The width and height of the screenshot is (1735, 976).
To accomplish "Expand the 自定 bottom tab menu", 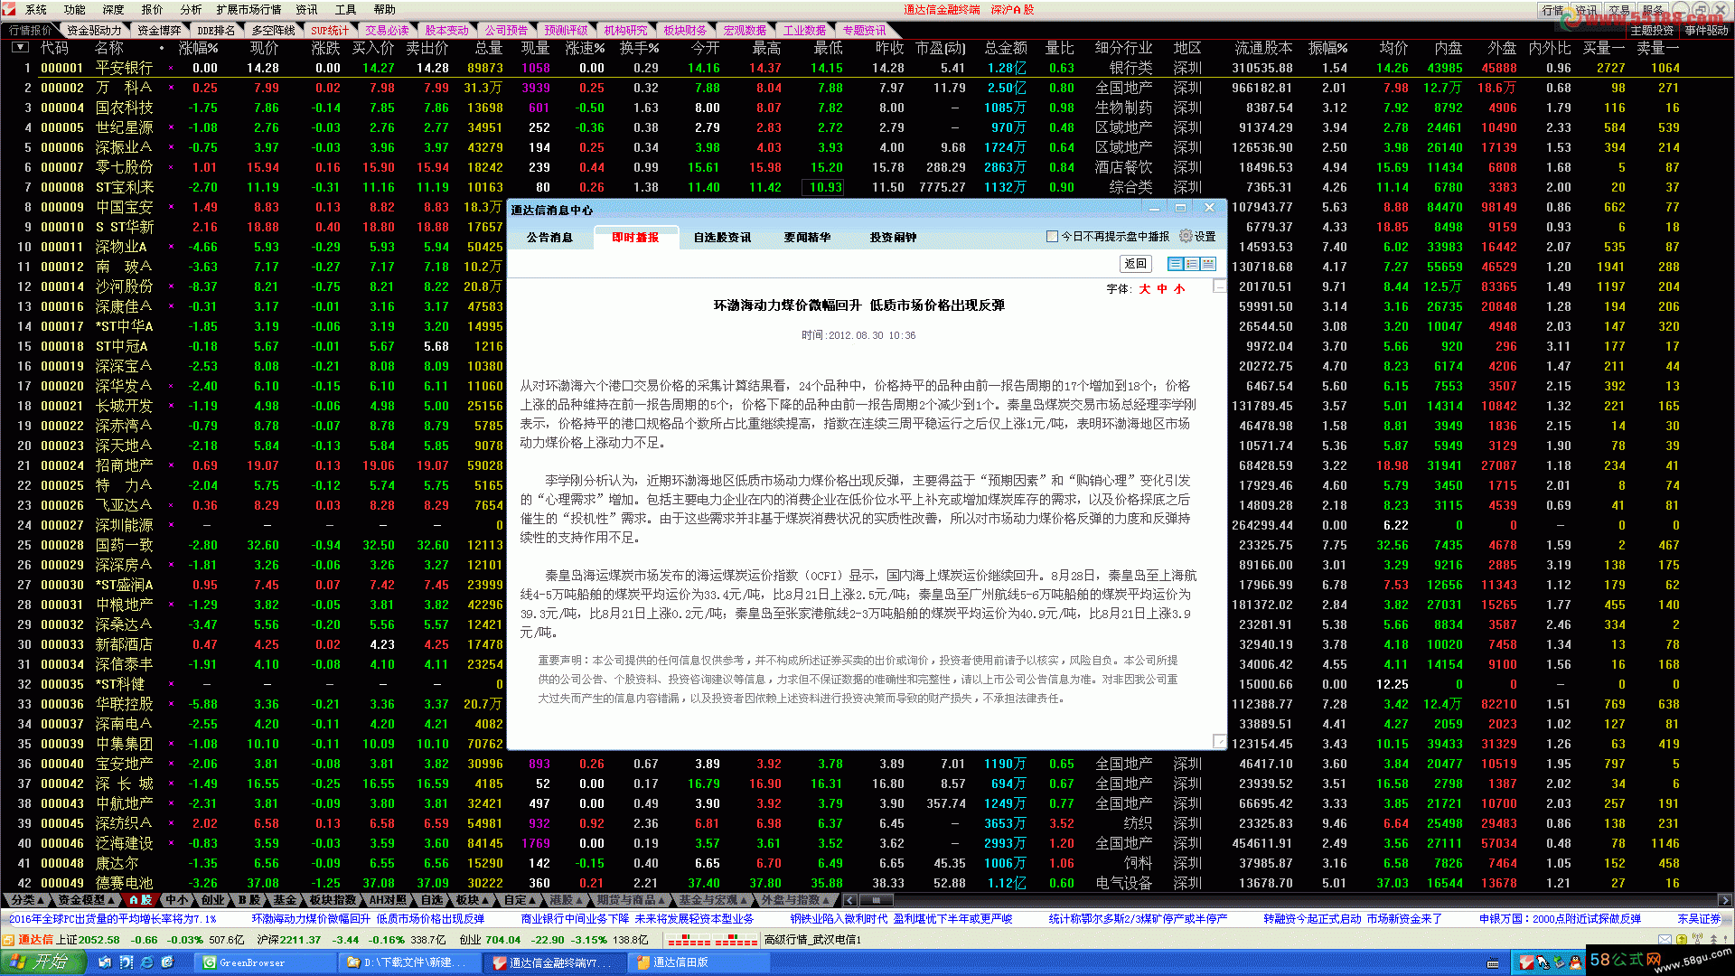I will pyautogui.click(x=520, y=900).
